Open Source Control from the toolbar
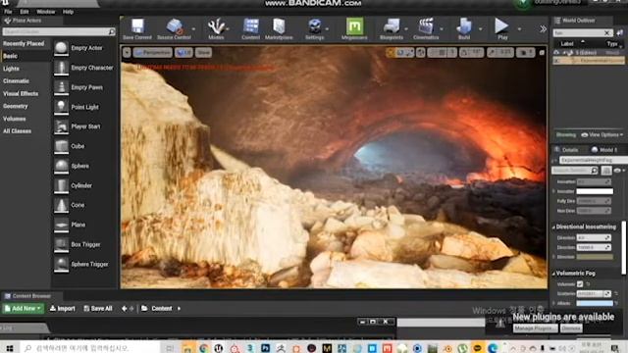The height and width of the screenshot is (353, 628). 174,28
